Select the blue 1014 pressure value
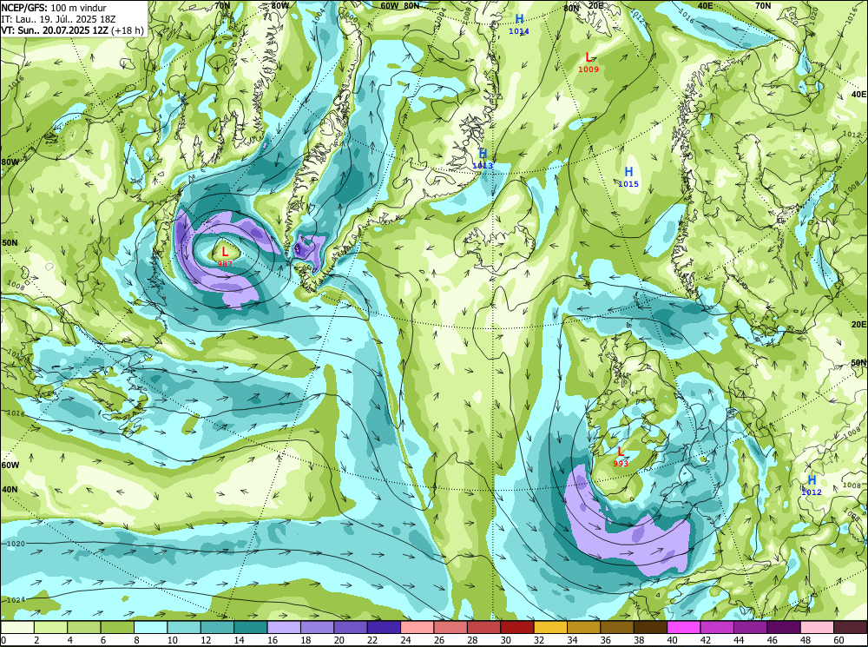868x647 pixels. point(519,31)
